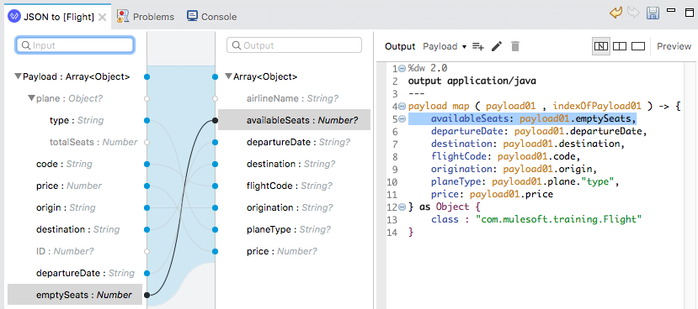Click the Output search field
This screenshot has height=309, width=698.
294,45
